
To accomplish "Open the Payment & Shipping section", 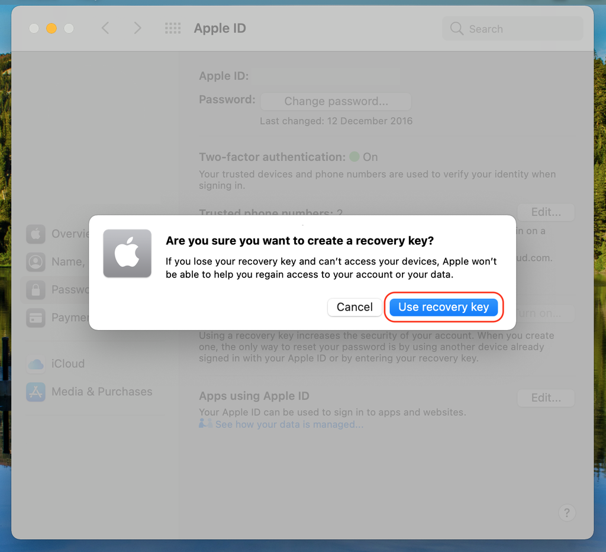I will [x=71, y=318].
